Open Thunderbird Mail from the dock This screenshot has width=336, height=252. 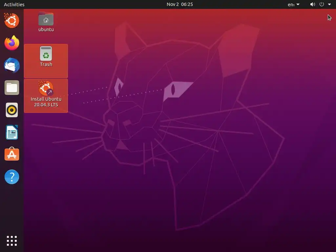coord(12,65)
